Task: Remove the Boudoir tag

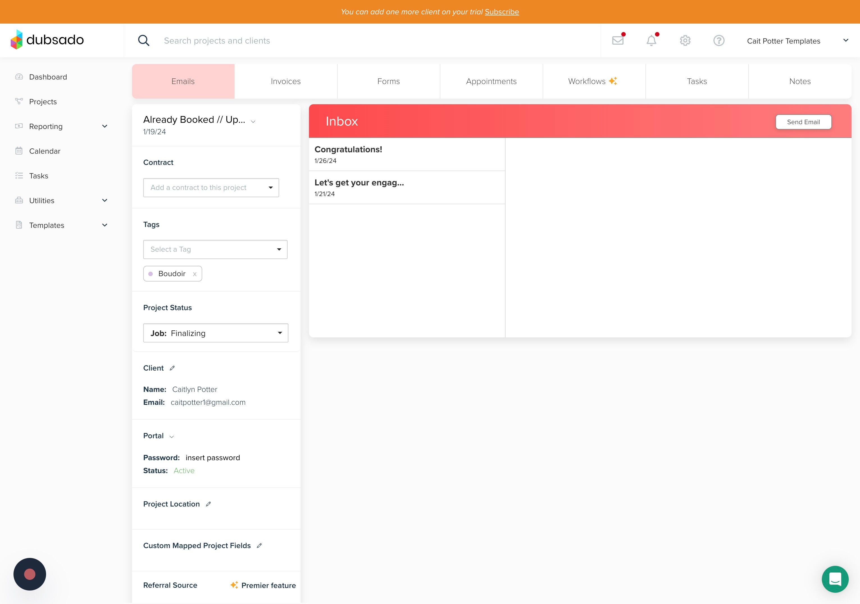Action: click(195, 274)
